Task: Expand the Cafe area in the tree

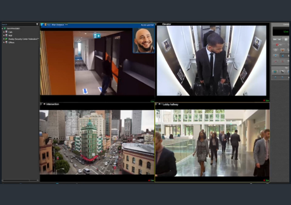Action: (4, 32)
